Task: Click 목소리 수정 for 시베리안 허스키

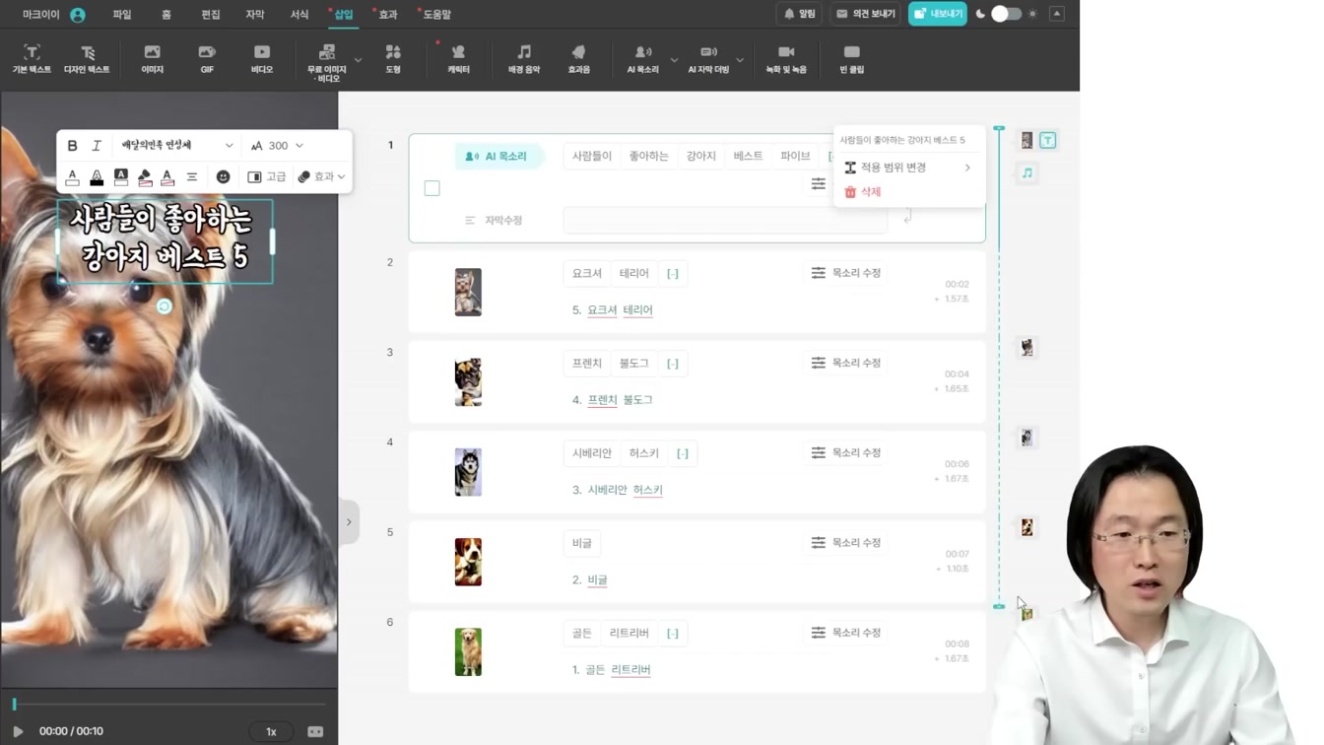Action: point(846,452)
